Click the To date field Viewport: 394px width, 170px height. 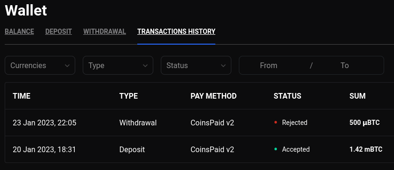[x=345, y=66]
